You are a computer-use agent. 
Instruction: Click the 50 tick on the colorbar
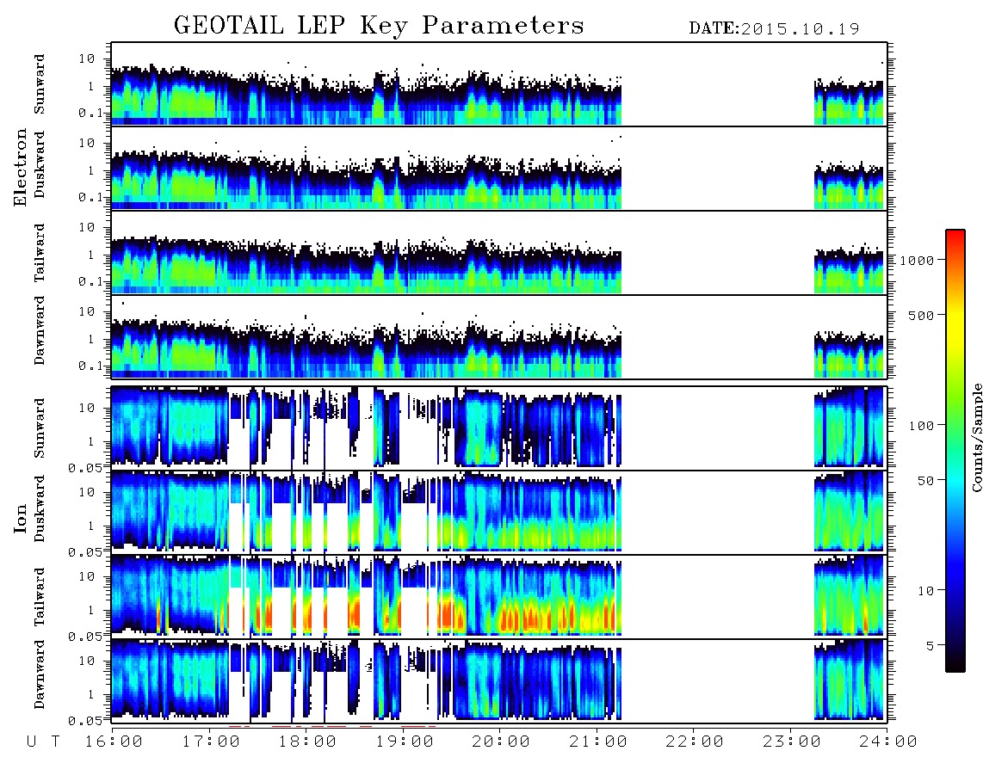point(926,481)
